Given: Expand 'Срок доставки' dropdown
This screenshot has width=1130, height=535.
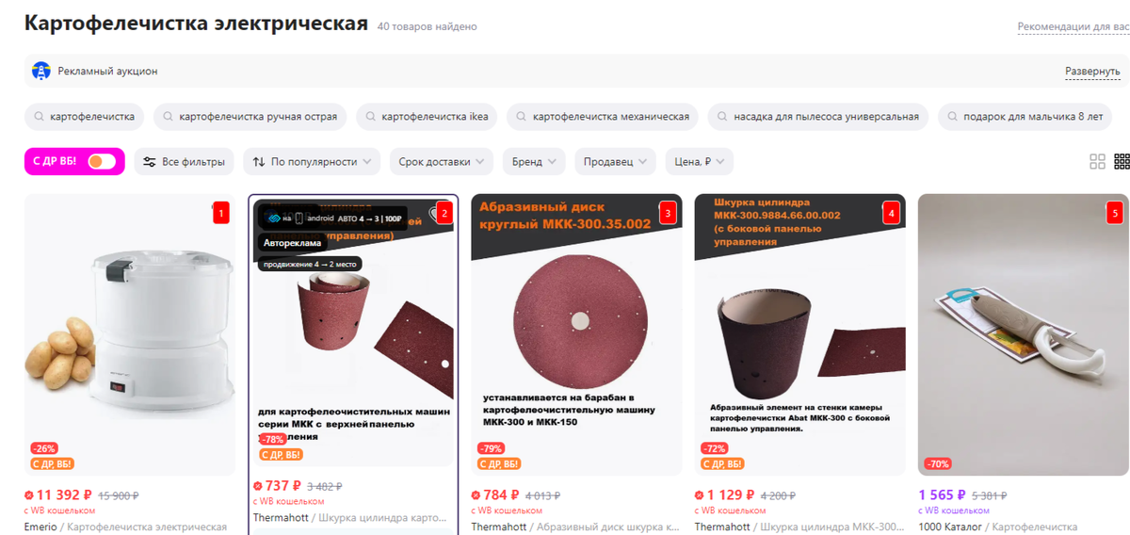Looking at the screenshot, I should (x=442, y=162).
